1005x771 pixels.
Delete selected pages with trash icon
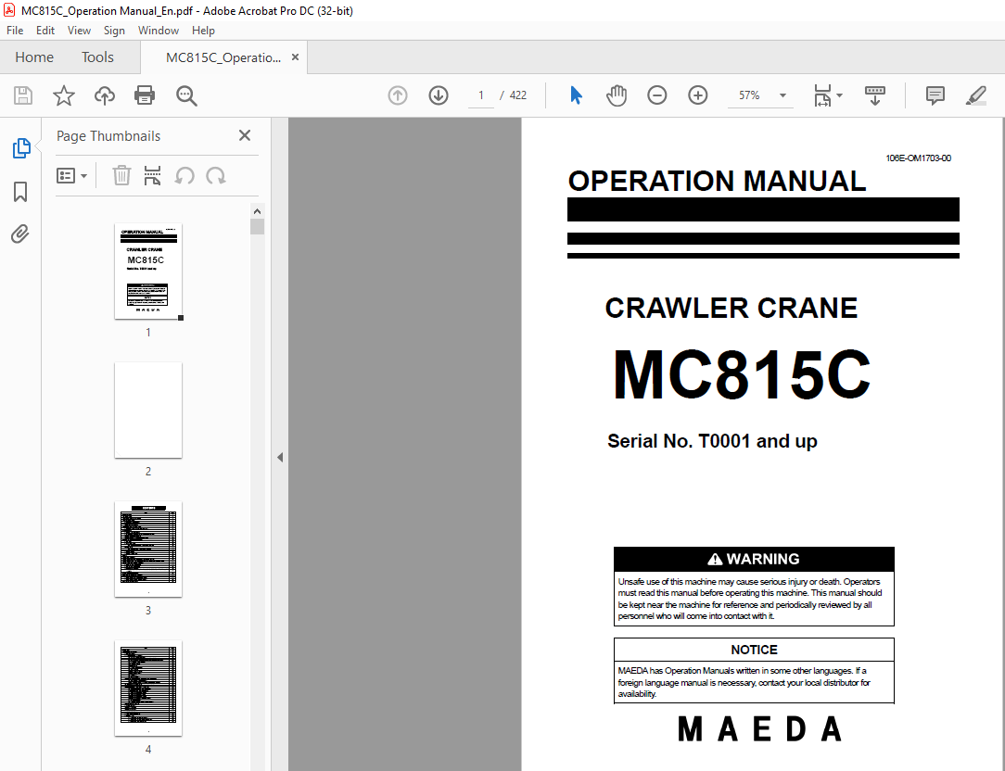click(121, 175)
